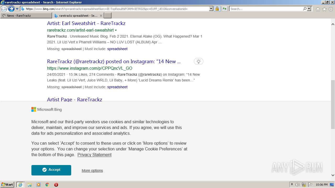The image size is (335, 188).
Task: Open the Tools gear icon
Action: (x=331, y=9)
